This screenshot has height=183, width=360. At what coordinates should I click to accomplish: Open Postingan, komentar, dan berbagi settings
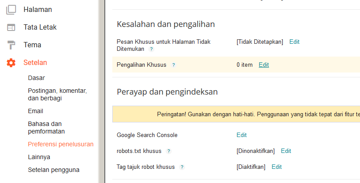pos(57,95)
